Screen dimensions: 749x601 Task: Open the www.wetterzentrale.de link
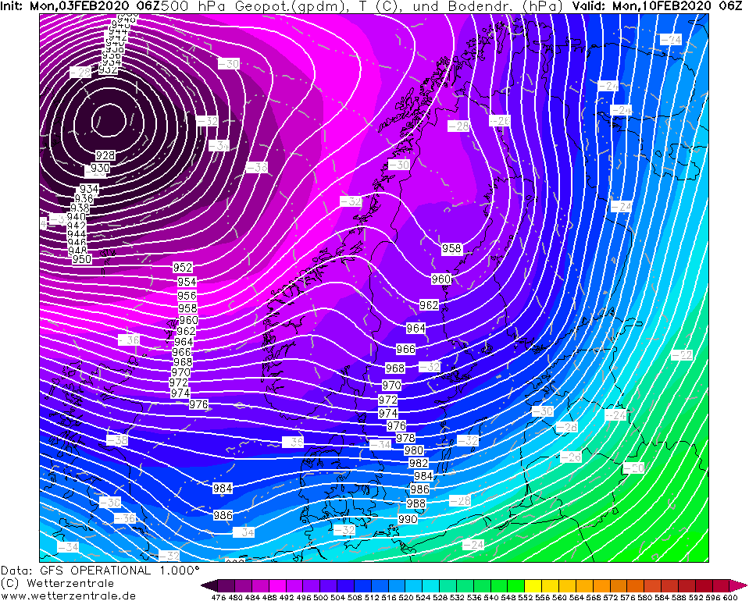pyautogui.click(x=68, y=596)
